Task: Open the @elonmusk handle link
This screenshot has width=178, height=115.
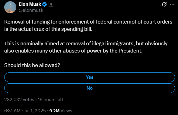Action: [x=31, y=10]
